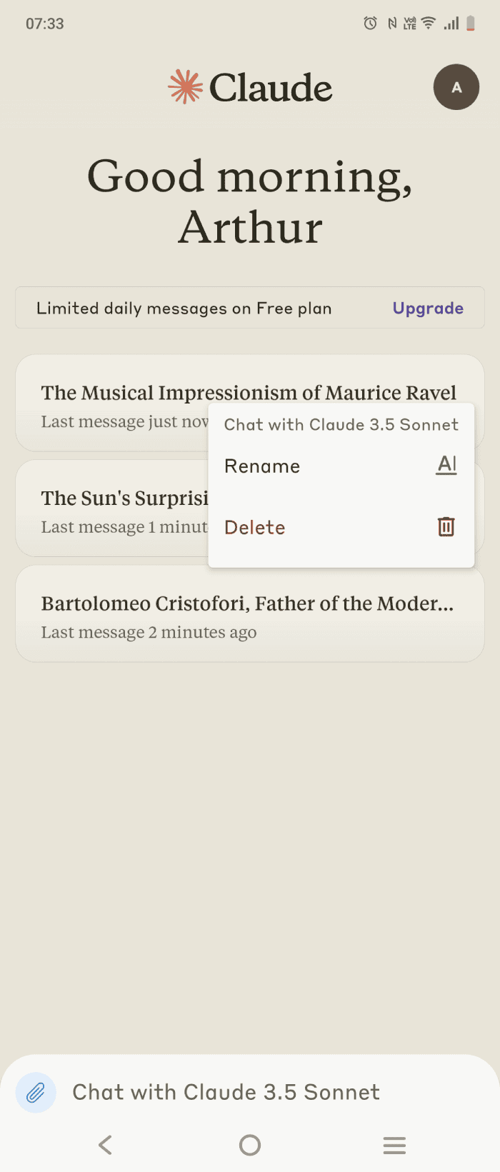Open The Sun's Surprising chat
Viewport: 500px width, 1172px height.
[114, 509]
